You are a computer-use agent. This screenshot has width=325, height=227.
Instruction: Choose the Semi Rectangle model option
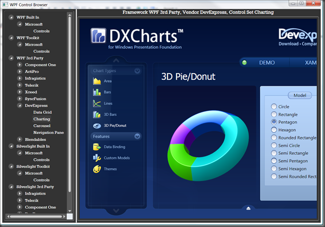coord(274,153)
